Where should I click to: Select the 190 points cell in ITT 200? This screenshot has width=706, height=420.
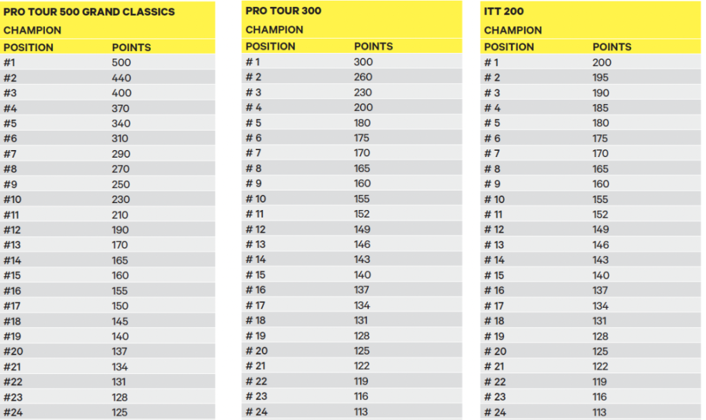click(x=601, y=93)
